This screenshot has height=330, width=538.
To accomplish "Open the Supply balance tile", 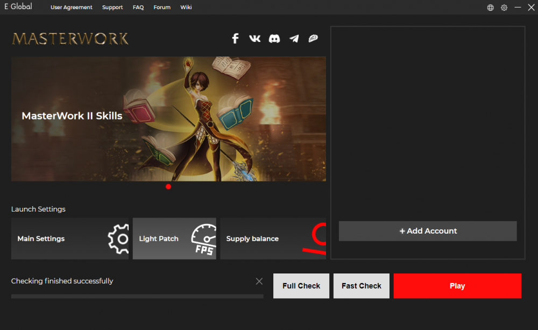I will coord(273,238).
